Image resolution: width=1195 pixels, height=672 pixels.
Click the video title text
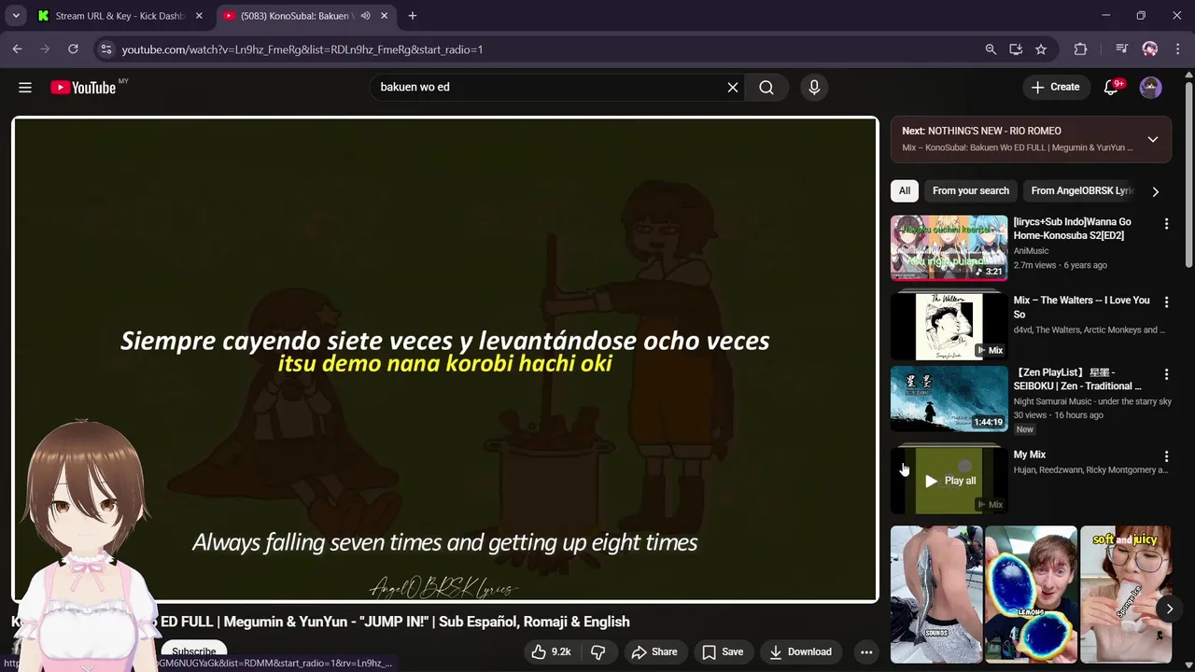click(320, 622)
